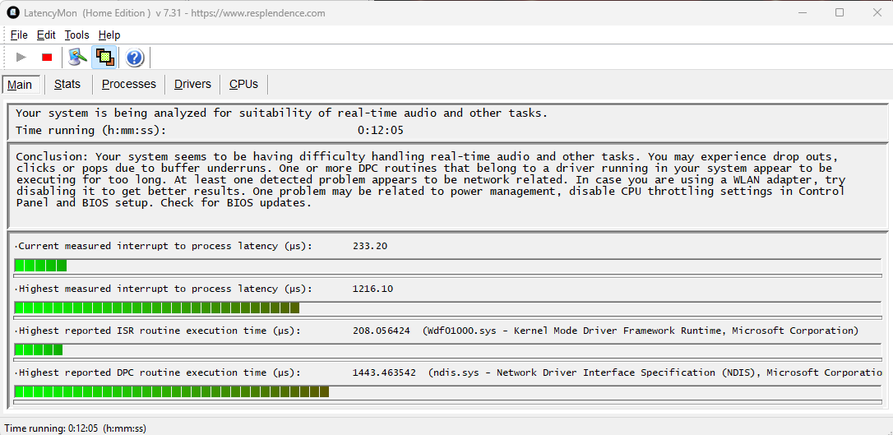Click 'Current measured interrupt to process latency' label
Screen dimensions: 893x435
pos(165,246)
